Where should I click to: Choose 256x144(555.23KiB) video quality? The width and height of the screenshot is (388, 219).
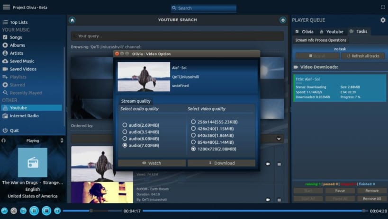point(214,122)
